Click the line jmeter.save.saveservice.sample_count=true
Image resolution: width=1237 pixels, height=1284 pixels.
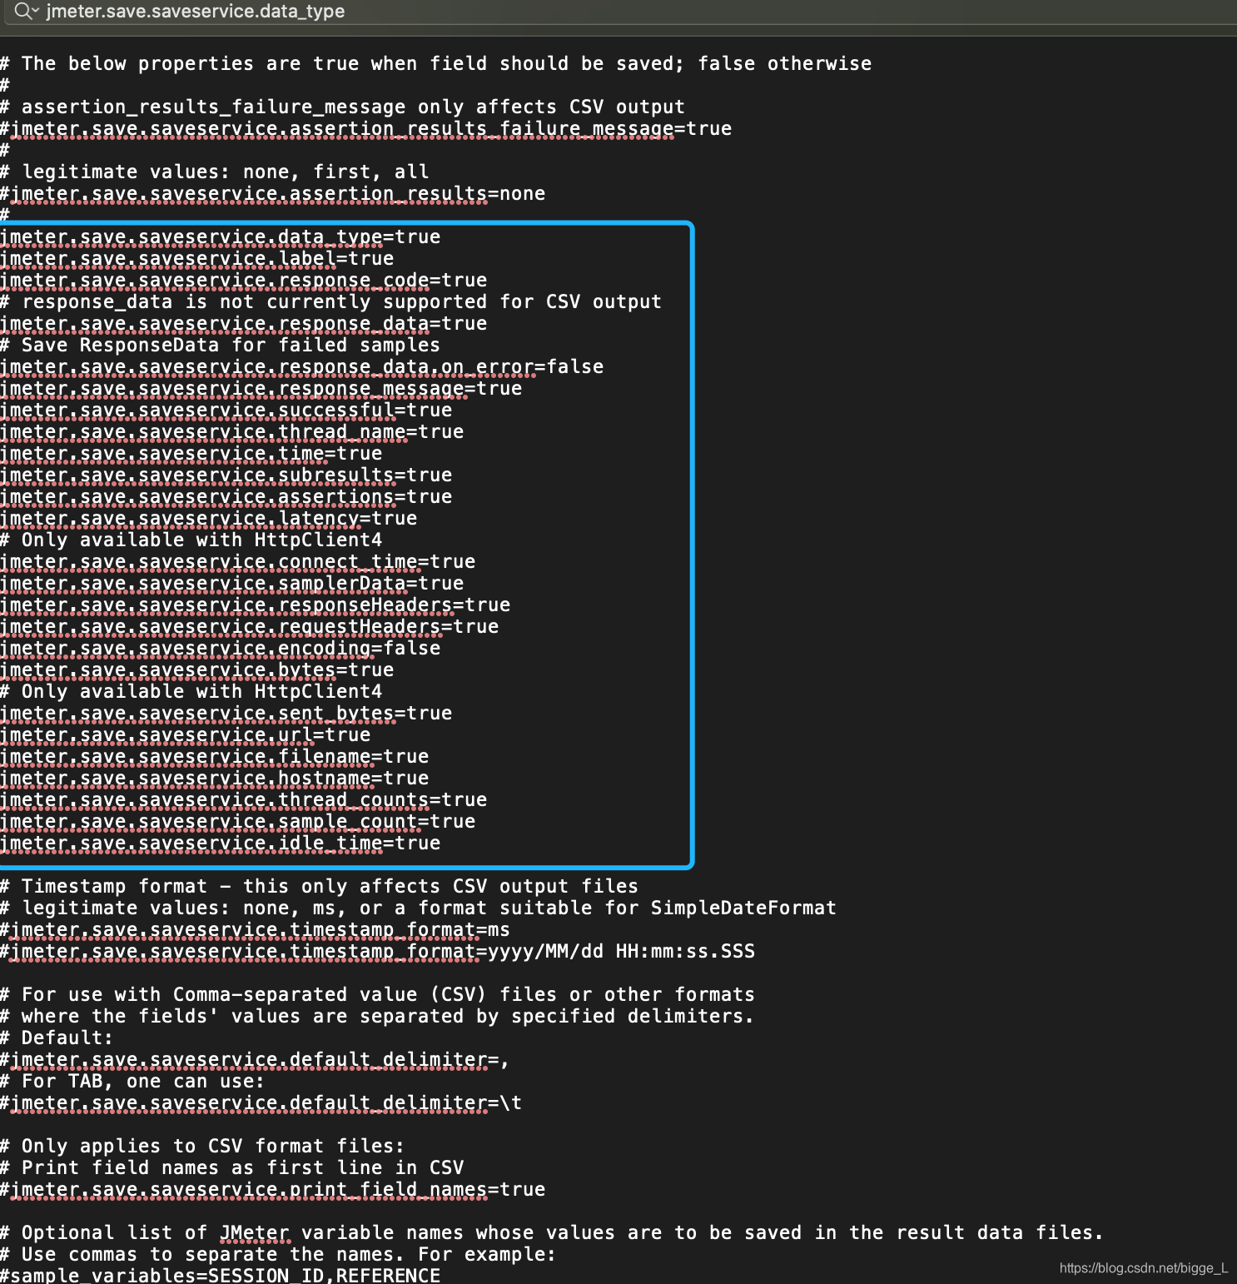coord(238,822)
